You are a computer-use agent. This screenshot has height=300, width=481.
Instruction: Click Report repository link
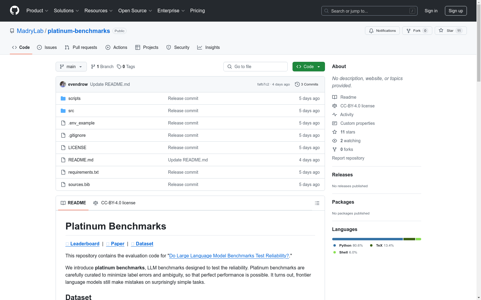coord(348,158)
